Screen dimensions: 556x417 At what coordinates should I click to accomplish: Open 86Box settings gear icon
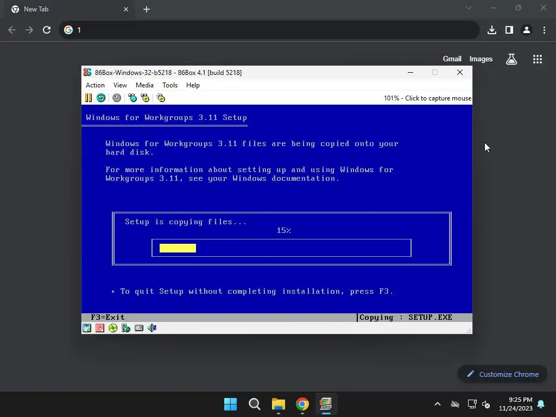point(161,98)
